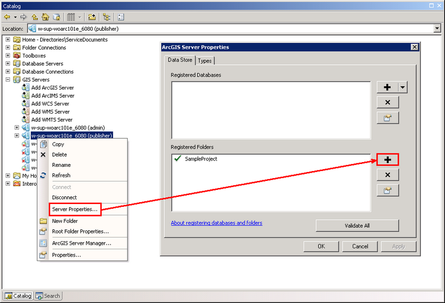Switch to the Data Store tab
Screen dimensions: 445x303
tap(180, 60)
